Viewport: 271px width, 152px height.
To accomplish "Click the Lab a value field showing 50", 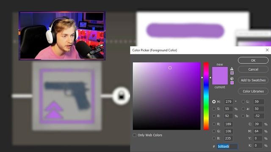I will point(259,109).
